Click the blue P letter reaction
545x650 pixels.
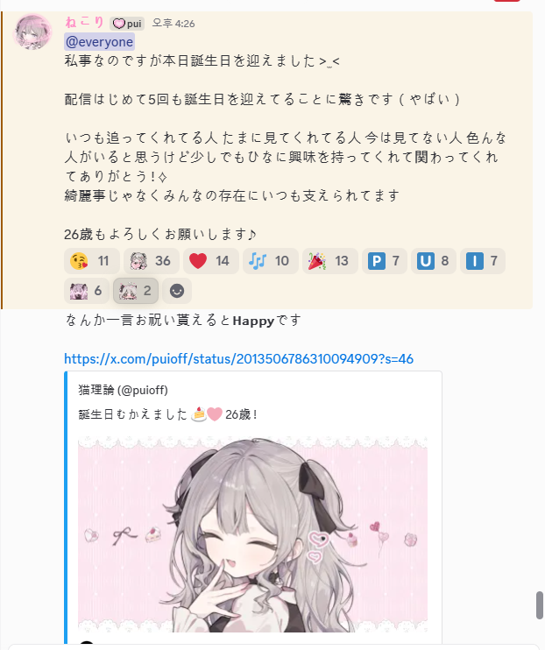point(384,261)
